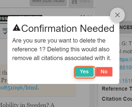
Task: Cancel deletion with the red No button
Action: click(104, 72)
